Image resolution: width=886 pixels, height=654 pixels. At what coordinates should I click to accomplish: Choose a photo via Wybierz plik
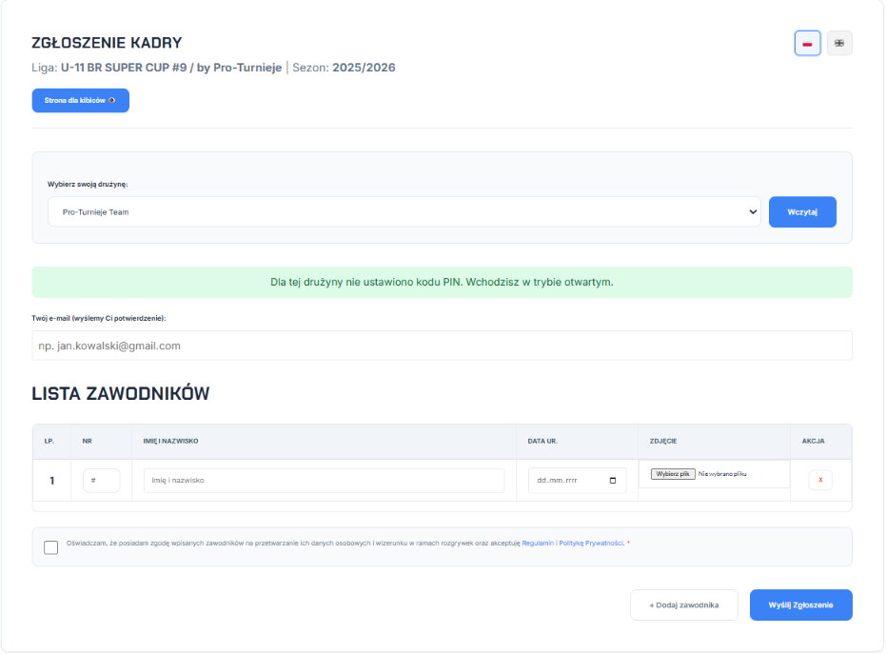[x=673, y=474]
